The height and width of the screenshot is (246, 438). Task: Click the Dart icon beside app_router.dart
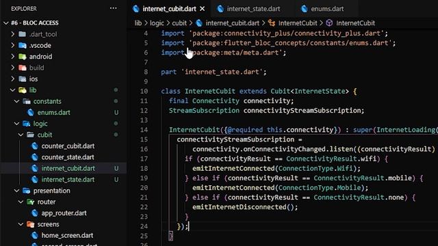click(35, 213)
